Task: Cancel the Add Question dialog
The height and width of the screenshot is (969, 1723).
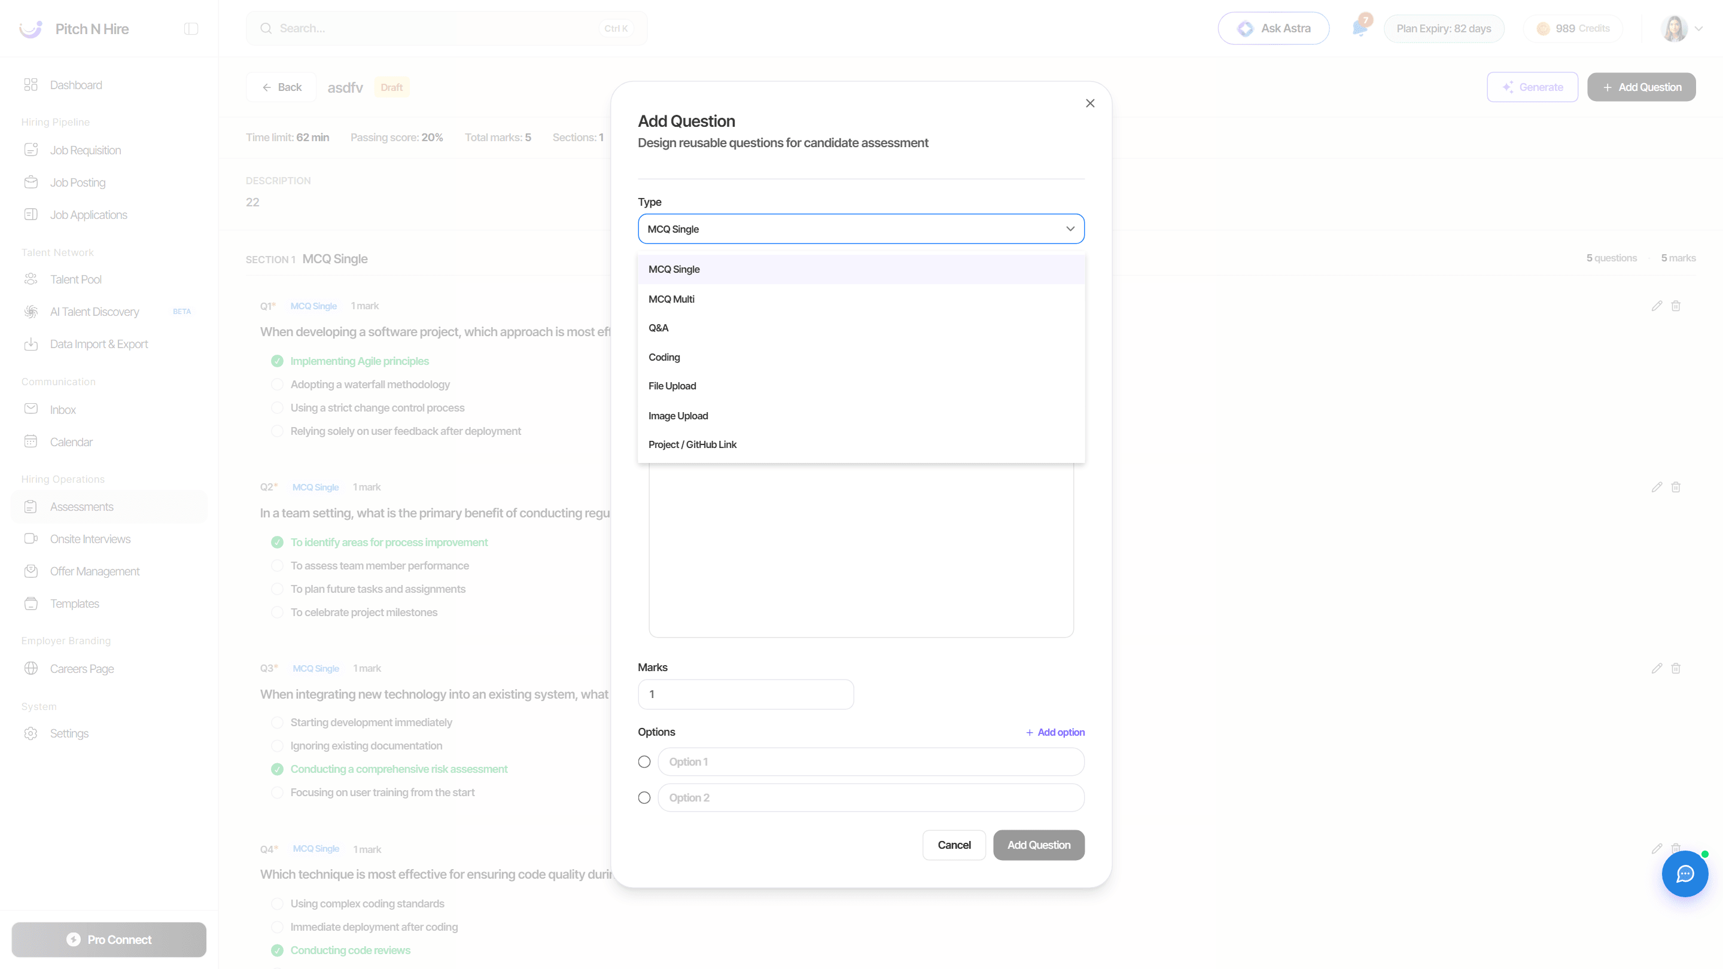Action: tap(954, 845)
